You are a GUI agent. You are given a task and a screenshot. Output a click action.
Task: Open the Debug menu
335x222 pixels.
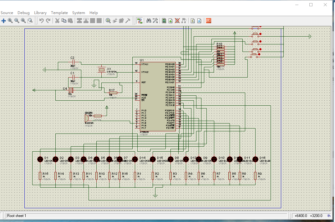tap(23, 13)
